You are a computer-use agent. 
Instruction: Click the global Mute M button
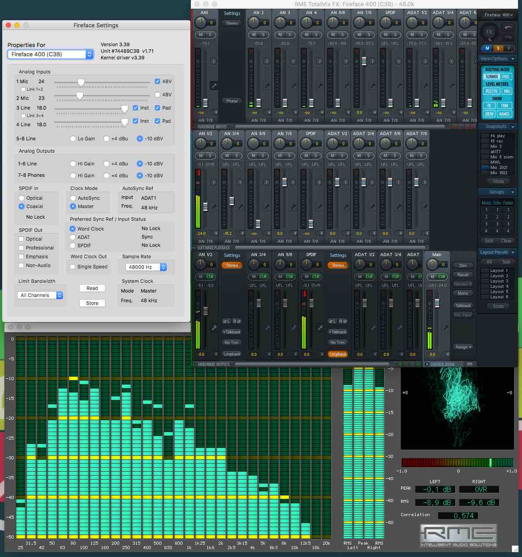487,48
